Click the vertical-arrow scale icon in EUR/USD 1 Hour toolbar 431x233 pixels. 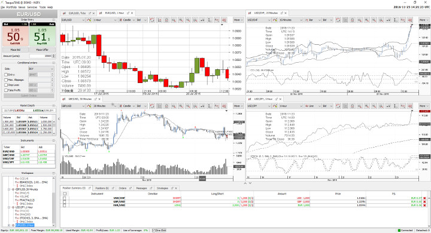[x=210, y=20]
